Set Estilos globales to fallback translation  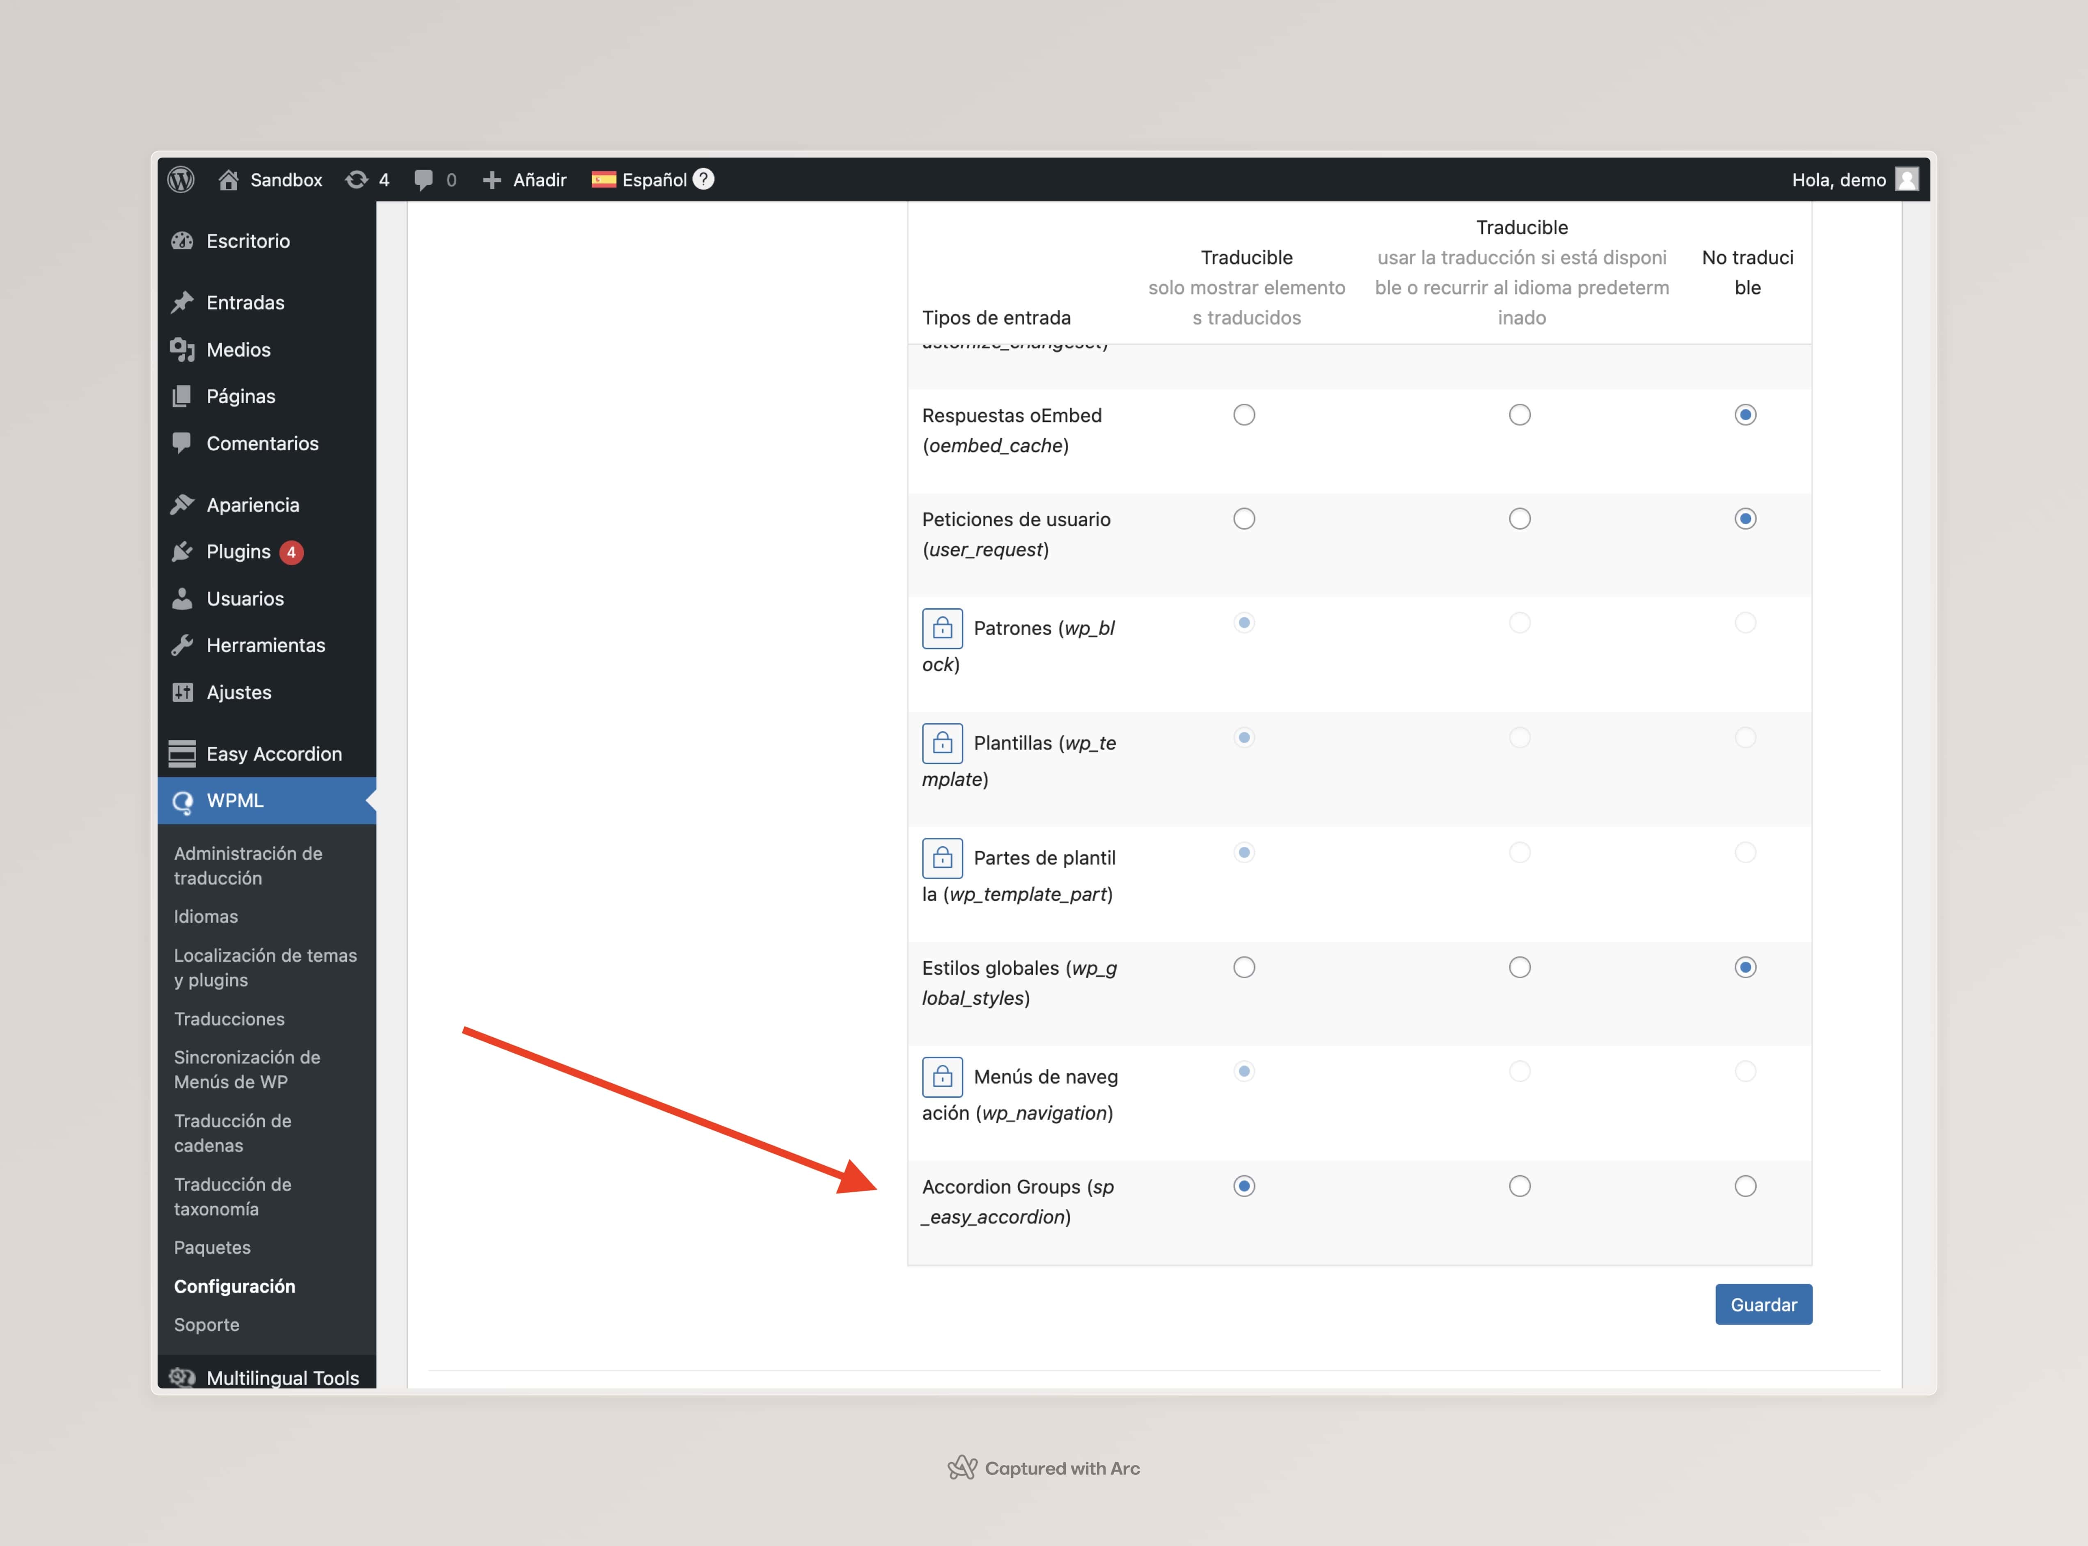pyautogui.click(x=1520, y=967)
